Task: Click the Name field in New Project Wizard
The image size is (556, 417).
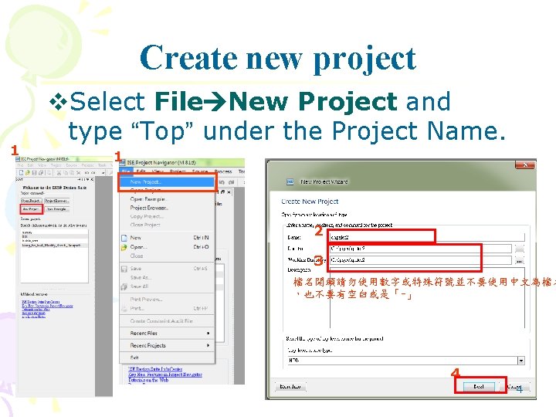Action: [x=426, y=237]
